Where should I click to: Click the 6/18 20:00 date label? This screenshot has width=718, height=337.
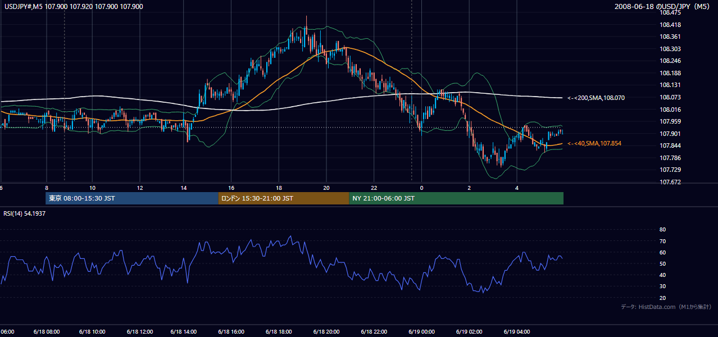tap(326, 331)
